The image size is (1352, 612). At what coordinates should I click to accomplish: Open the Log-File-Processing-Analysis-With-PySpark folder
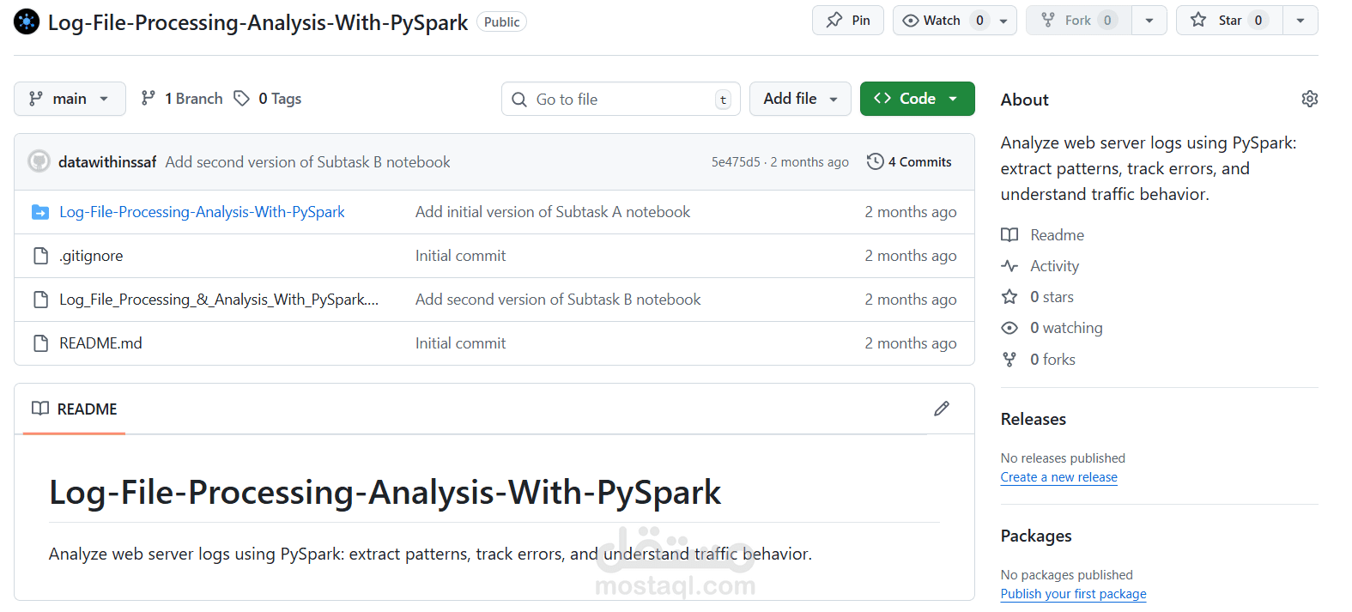tap(202, 212)
